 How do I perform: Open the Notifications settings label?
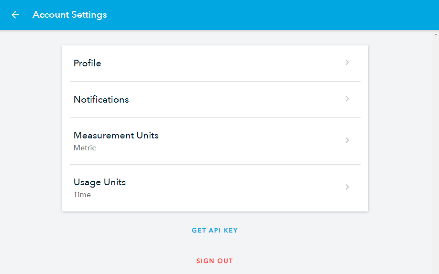click(101, 99)
